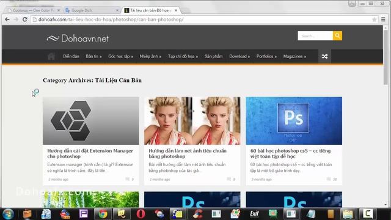The height and width of the screenshot is (220, 391).
Task: Click the orange search magnifier button
Action: (x=337, y=36)
